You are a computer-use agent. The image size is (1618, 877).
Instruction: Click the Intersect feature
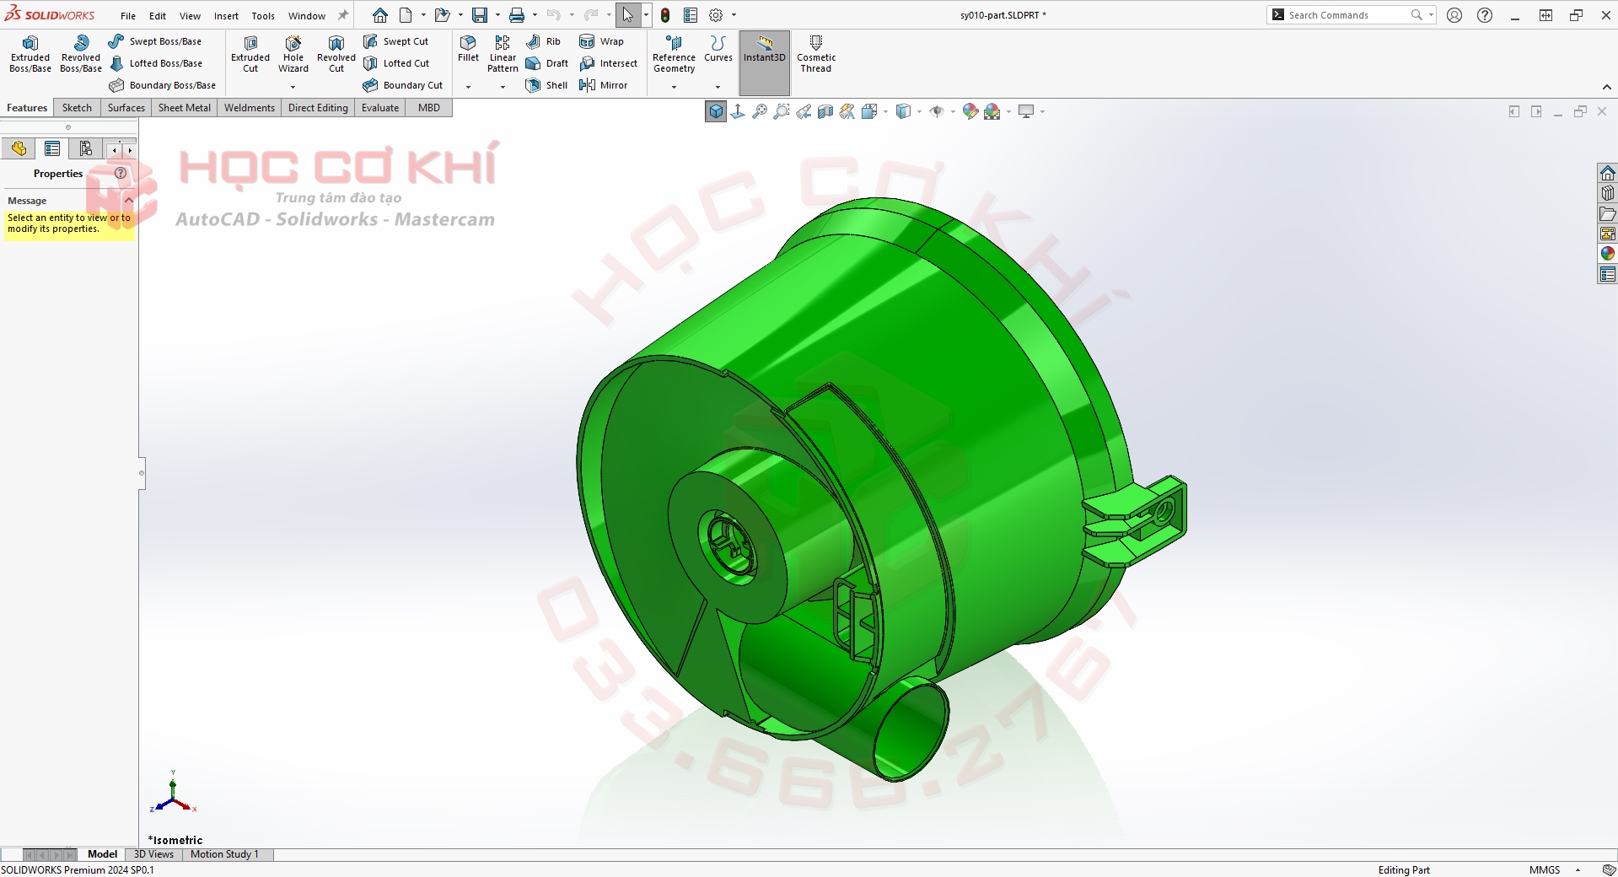(x=608, y=63)
